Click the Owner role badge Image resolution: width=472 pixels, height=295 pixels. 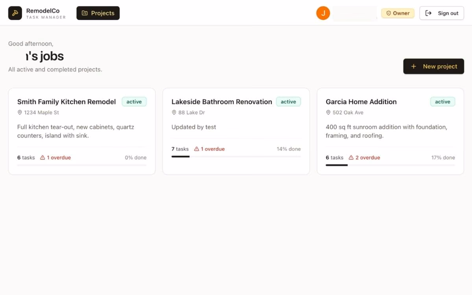point(398,13)
